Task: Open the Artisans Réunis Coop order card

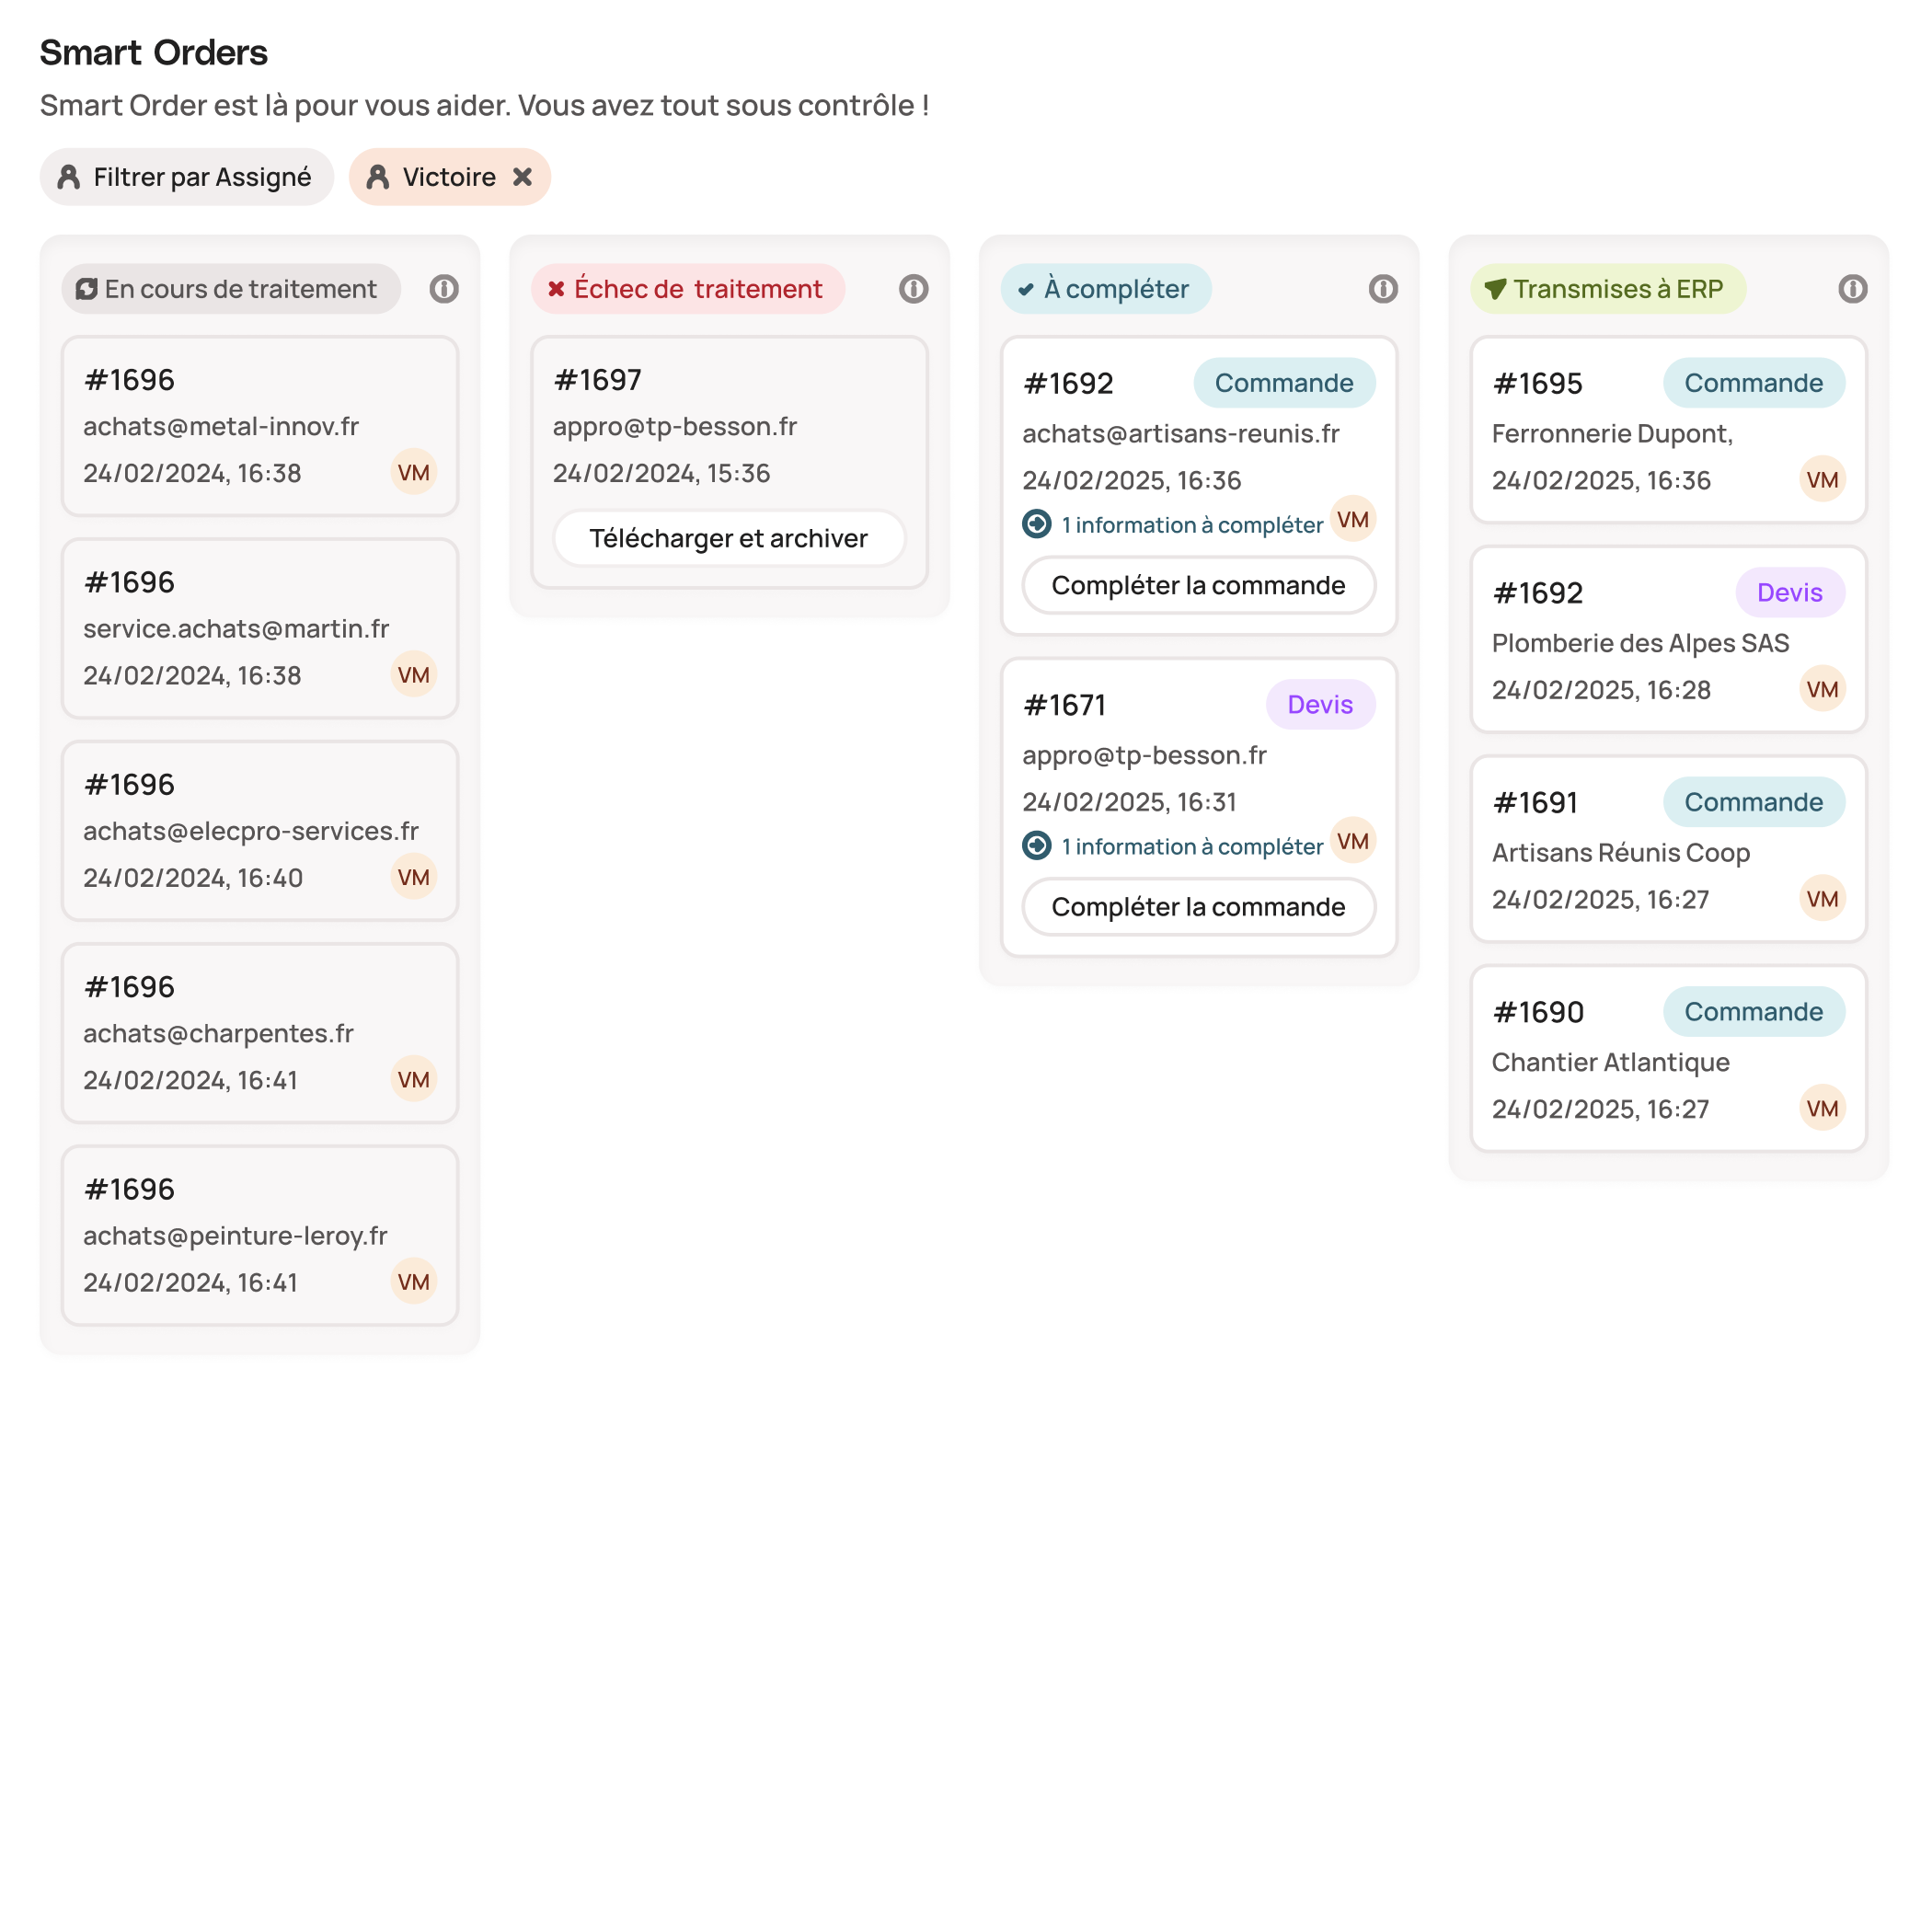Action: tap(1668, 849)
